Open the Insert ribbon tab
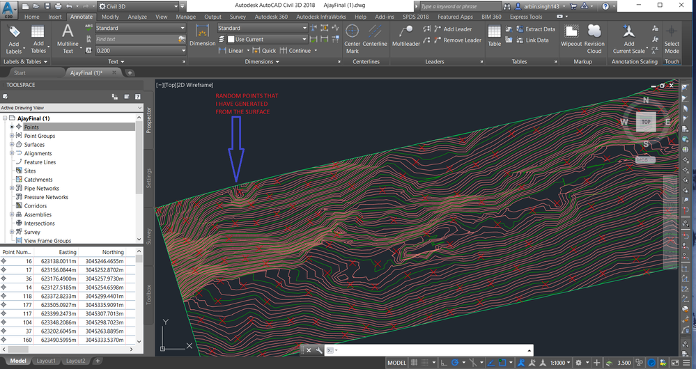Screen dimensions: 696x369 tap(55, 17)
